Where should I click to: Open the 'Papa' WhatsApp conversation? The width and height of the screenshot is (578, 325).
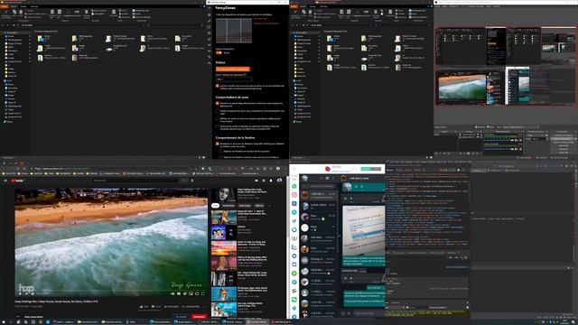318,217
